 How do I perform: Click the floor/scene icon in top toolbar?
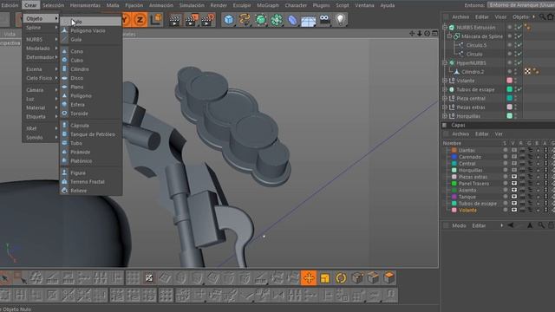point(309,21)
